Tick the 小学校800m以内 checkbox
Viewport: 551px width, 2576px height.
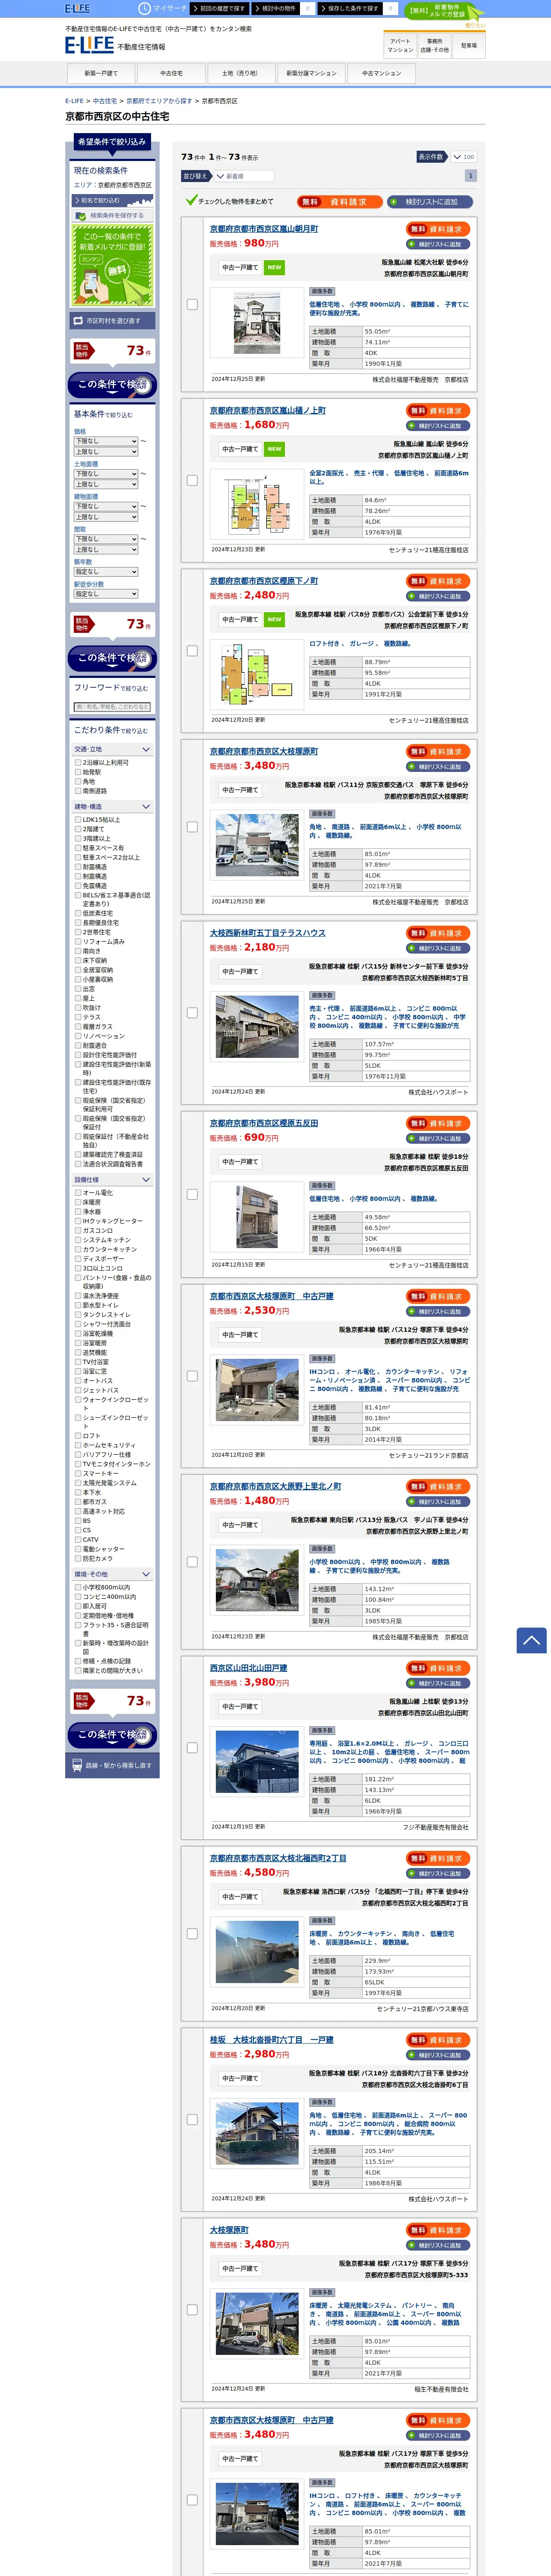click(78, 1587)
